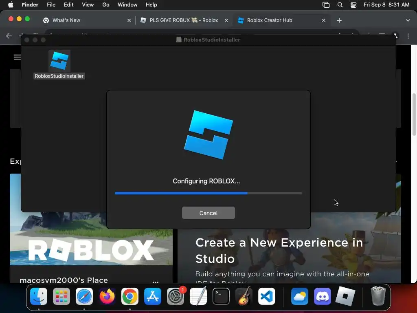The height and width of the screenshot is (313, 417).
Task: Open macosvm2000's Place thumbnail
Action: click(x=91, y=238)
